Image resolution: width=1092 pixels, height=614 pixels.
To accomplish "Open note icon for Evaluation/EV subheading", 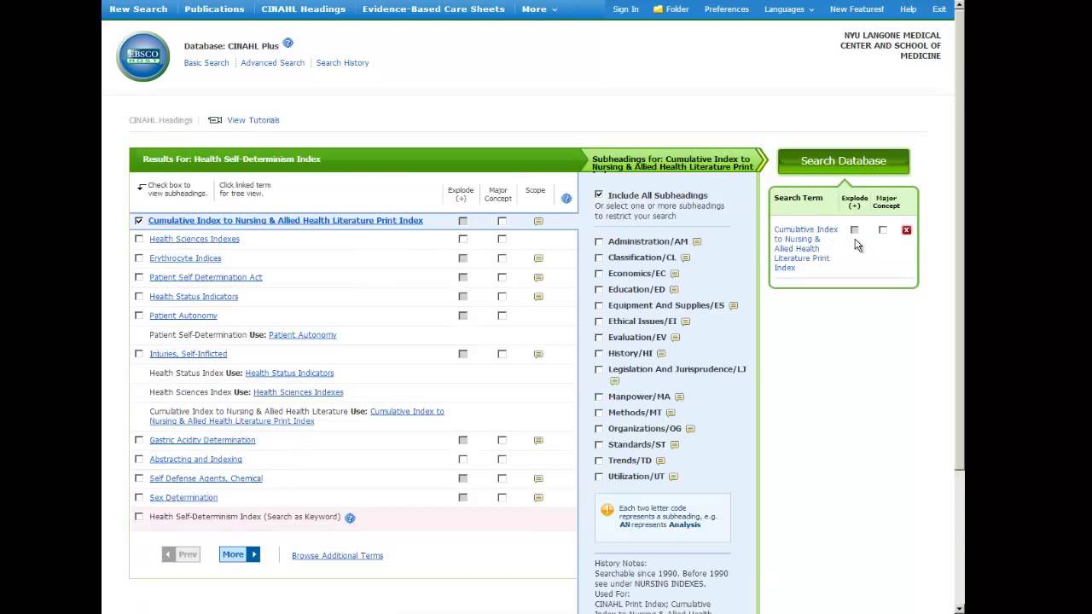I will click(x=676, y=338).
